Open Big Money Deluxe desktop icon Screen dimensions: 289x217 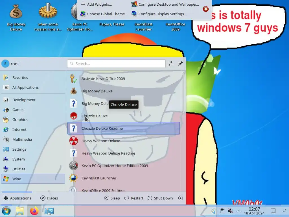(x=16, y=17)
